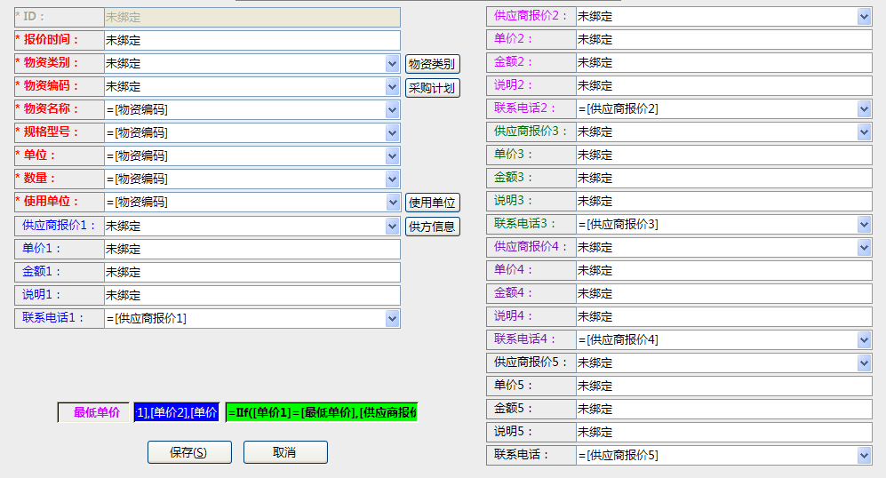Open the 物资类别 dropdown arrow
This screenshot has width=886, height=478.
[x=392, y=64]
